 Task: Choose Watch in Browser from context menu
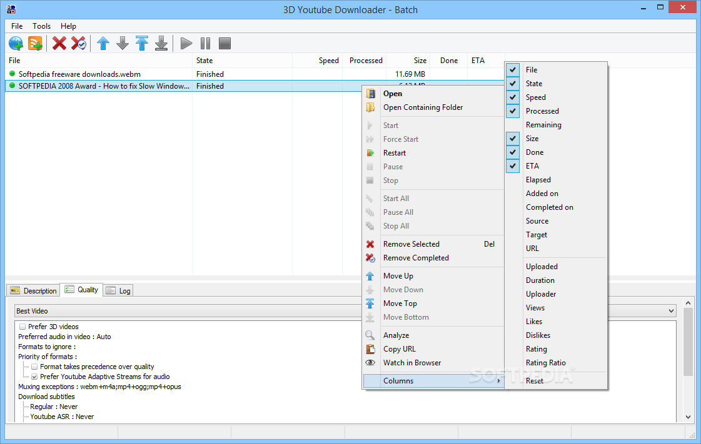433,363
